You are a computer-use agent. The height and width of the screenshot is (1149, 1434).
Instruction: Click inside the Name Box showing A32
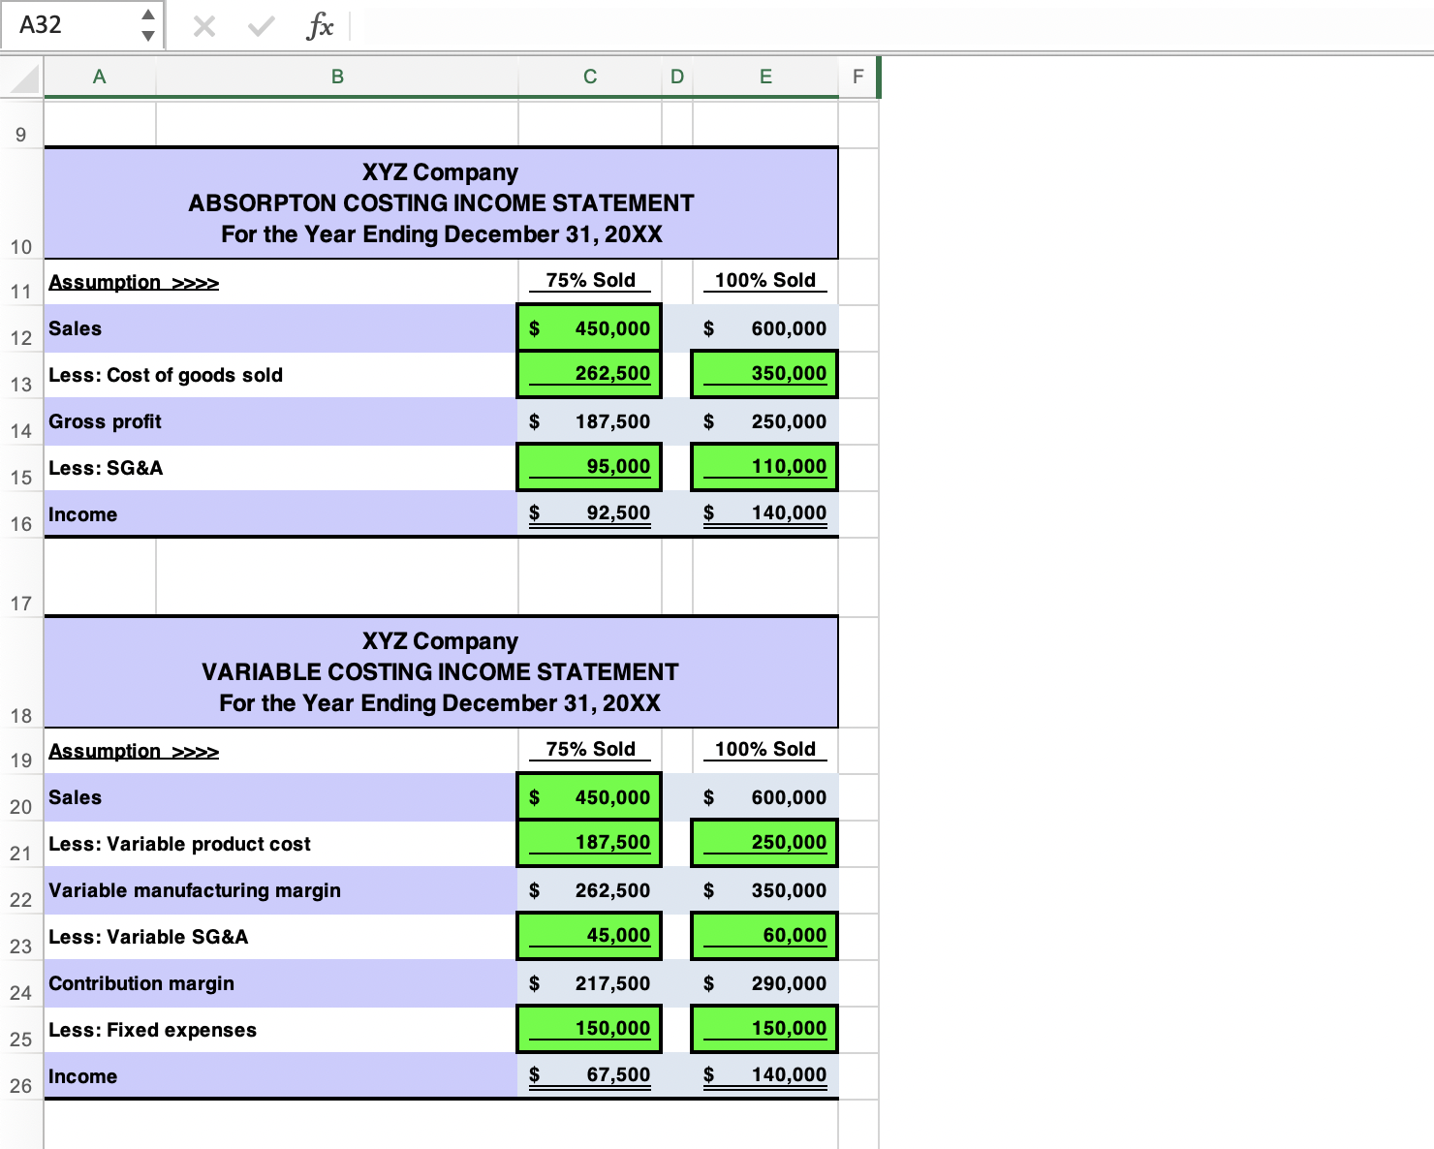coord(68,26)
